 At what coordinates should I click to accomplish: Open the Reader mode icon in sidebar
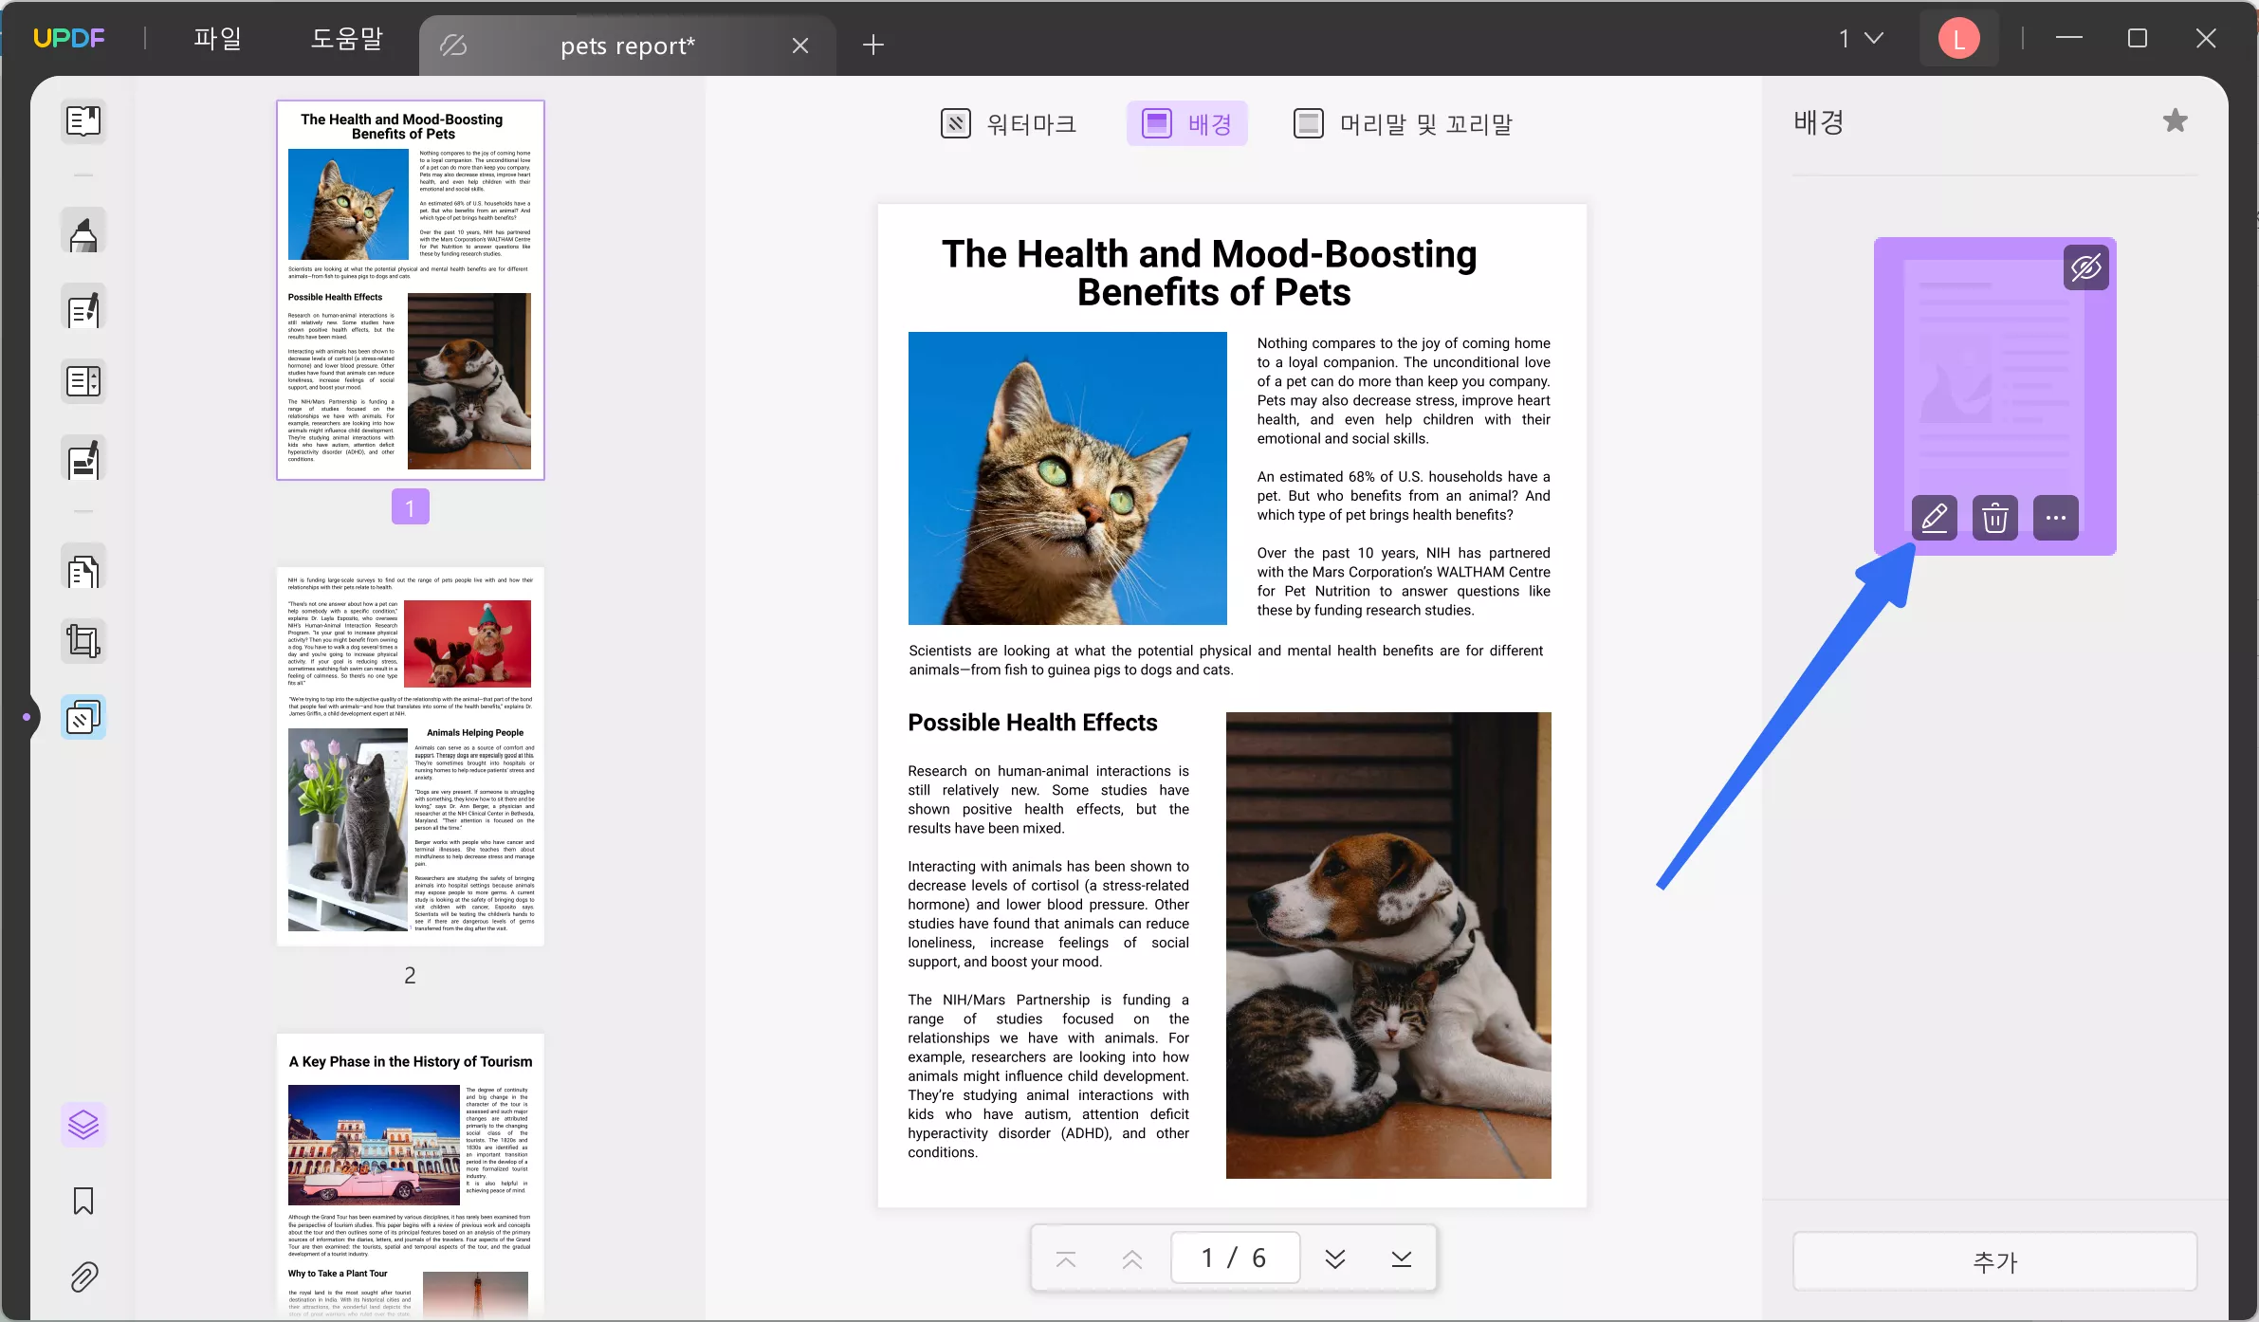point(83,121)
